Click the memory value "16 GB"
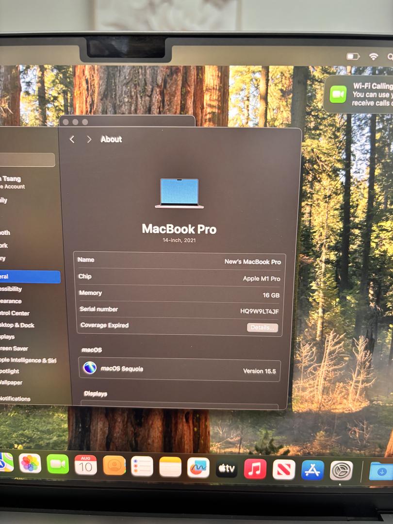This screenshot has height=524, width=393. pyautogui.click(x=271, y=295)
